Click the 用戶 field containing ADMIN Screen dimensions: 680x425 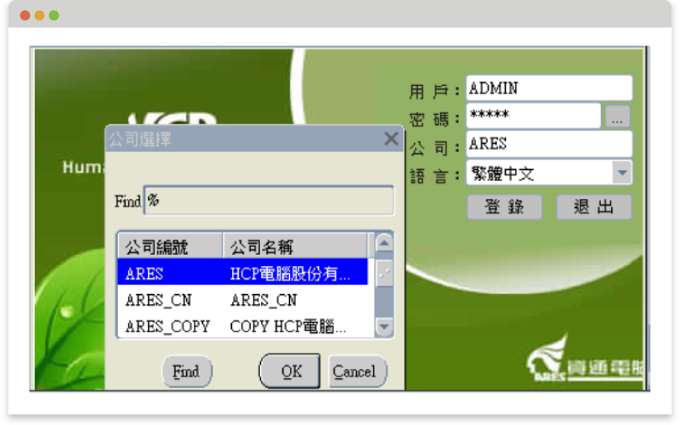click(x=548, y=88)
